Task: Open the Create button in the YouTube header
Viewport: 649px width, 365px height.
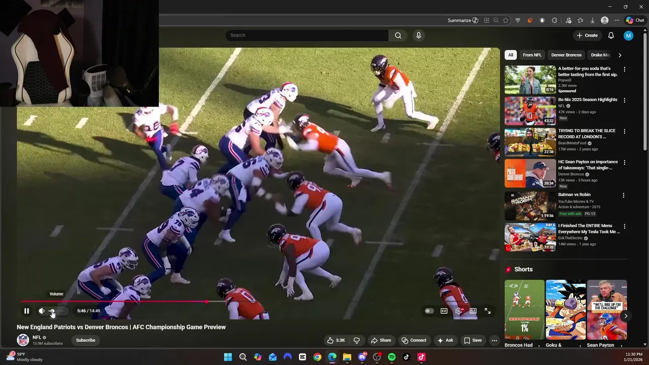Action: click(x=587, y=35)
